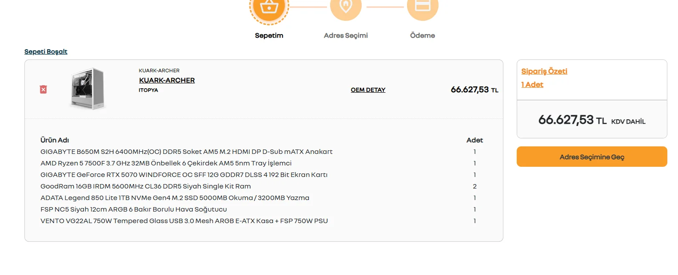Click the quantity 1 in the RTX 5070 row
Viewport: 678px width, 275px height.
click(475, 175)
